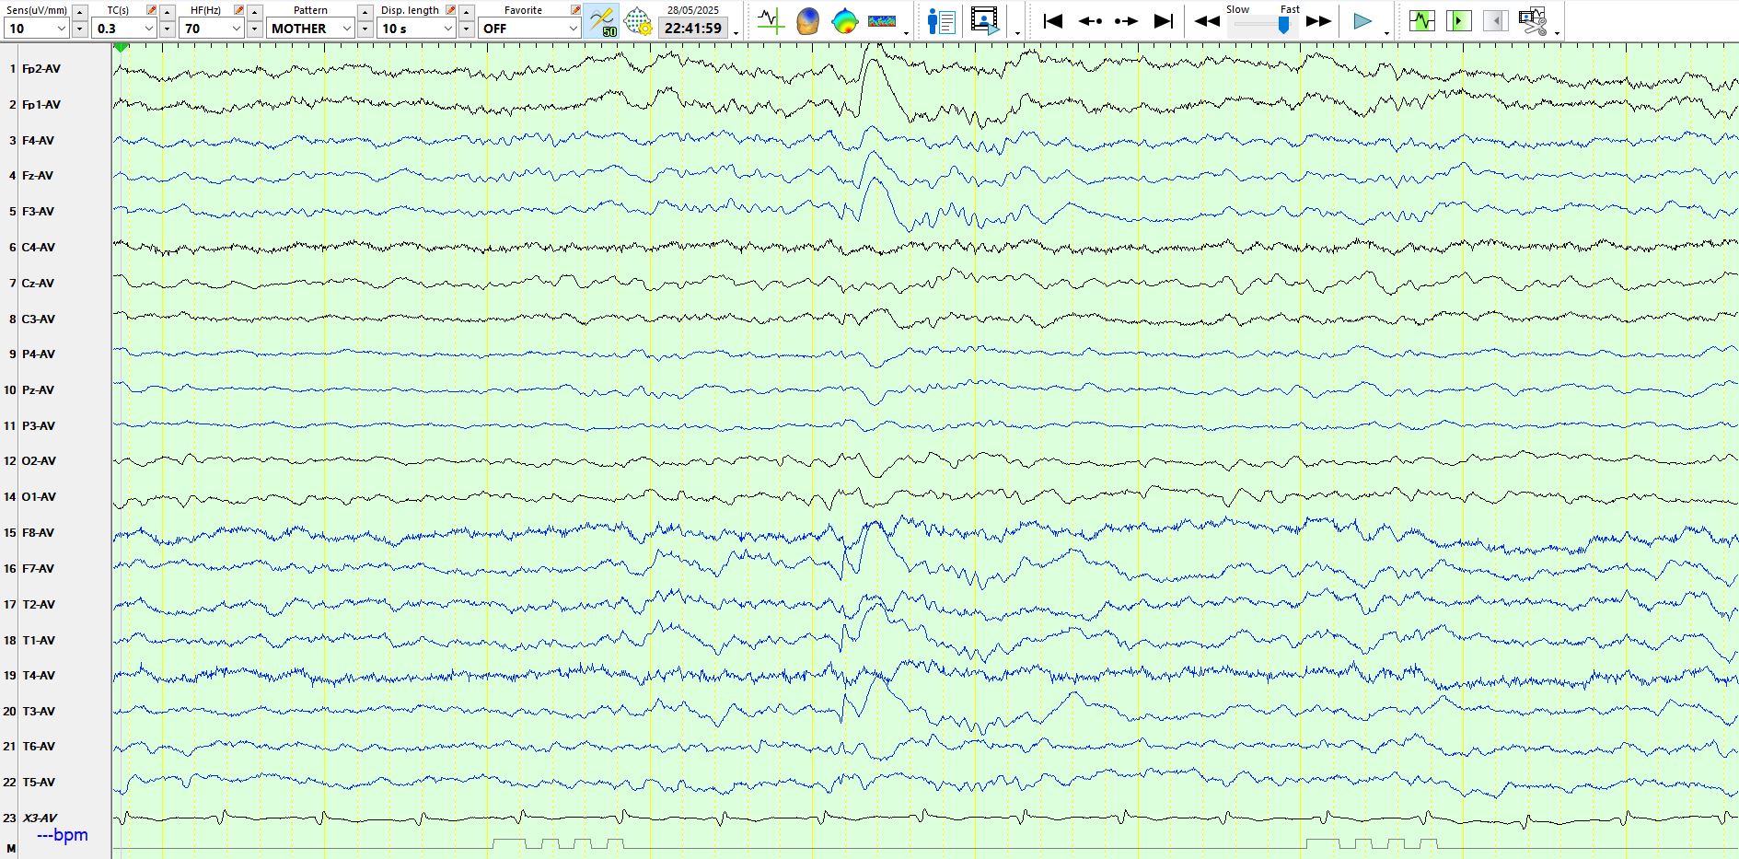
Task: Start playback with the play button
Action: (1362, 21)
